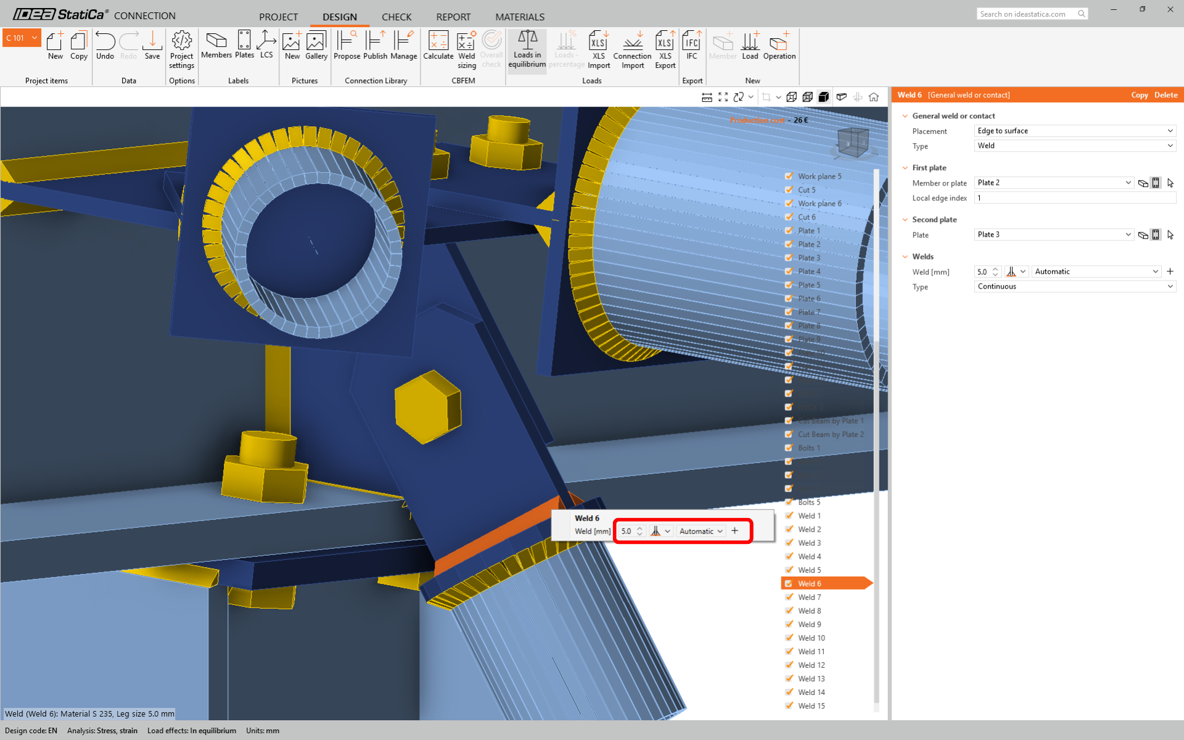Uncheck the Weld 3 checkbox
This screenshot has width=1184, height=740.
click(x=789, y=543)
